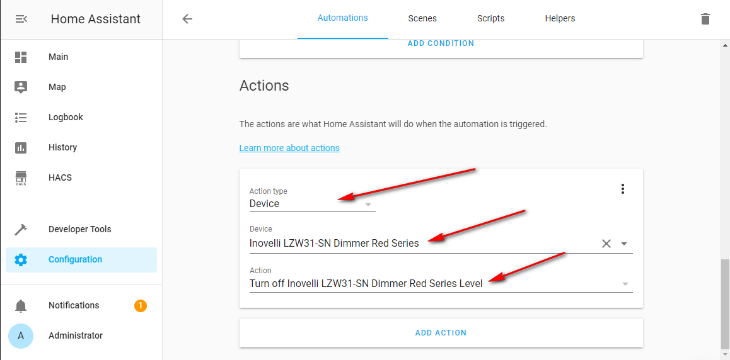
Task: Open the notification count badge
Action: pos(141,306)
